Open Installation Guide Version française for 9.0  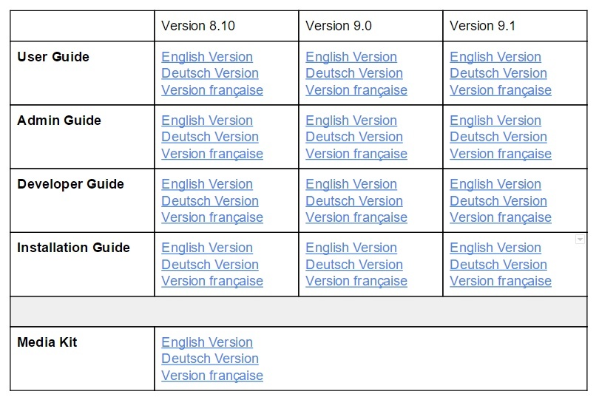[x=356, y=281]
